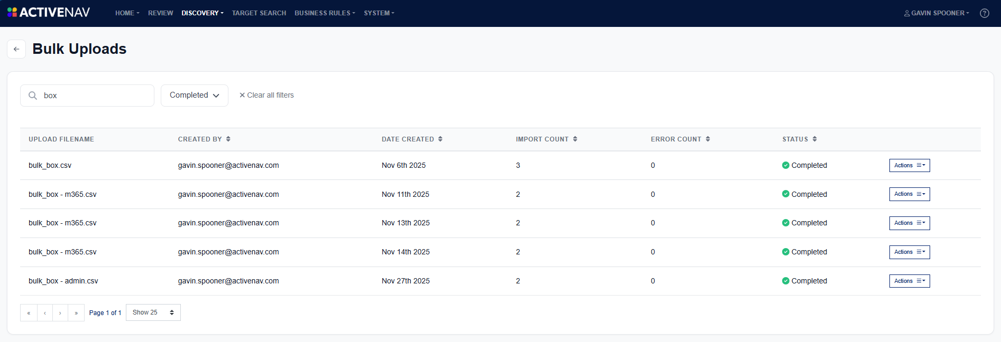
Task: Open the Discovery menu
Action: click(203, 13)
